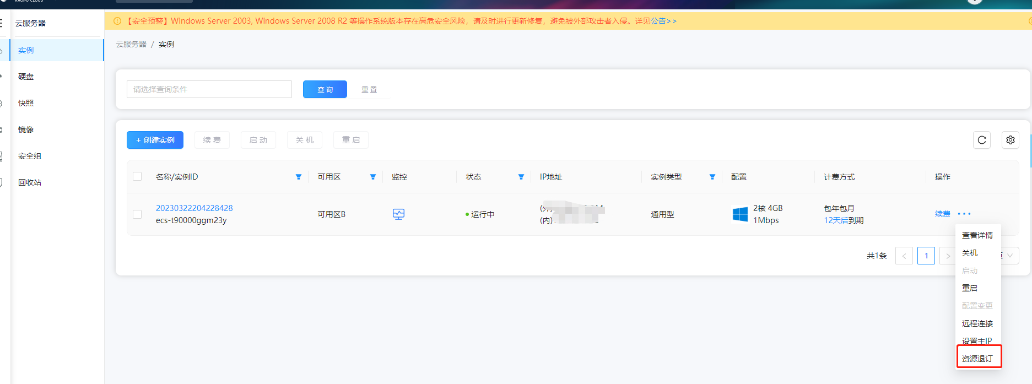Open the monitoring chart icon for ecs-t90000ggm23y
Screen dimensions: 1032x384
(x=398, y=214)
